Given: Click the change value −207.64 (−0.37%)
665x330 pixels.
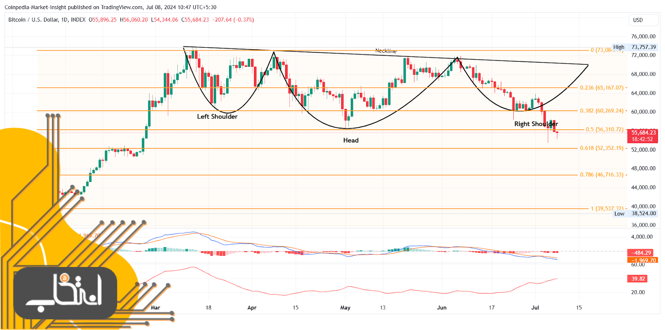Looking at the screenshot, I should click(x=233, y=20).
